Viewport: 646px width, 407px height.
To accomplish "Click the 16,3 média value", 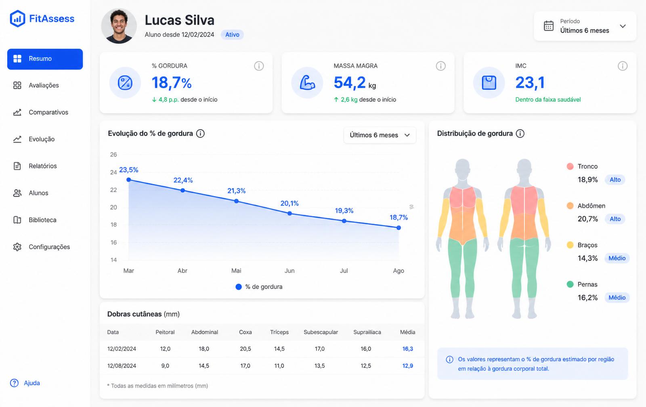I will pos(408,349).
